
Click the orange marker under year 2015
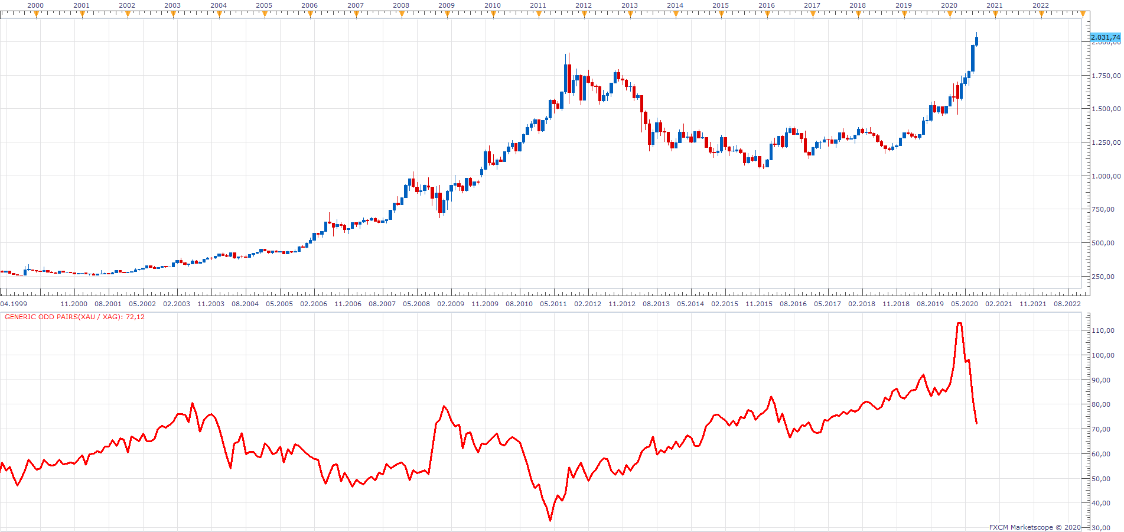pos(721,14)
